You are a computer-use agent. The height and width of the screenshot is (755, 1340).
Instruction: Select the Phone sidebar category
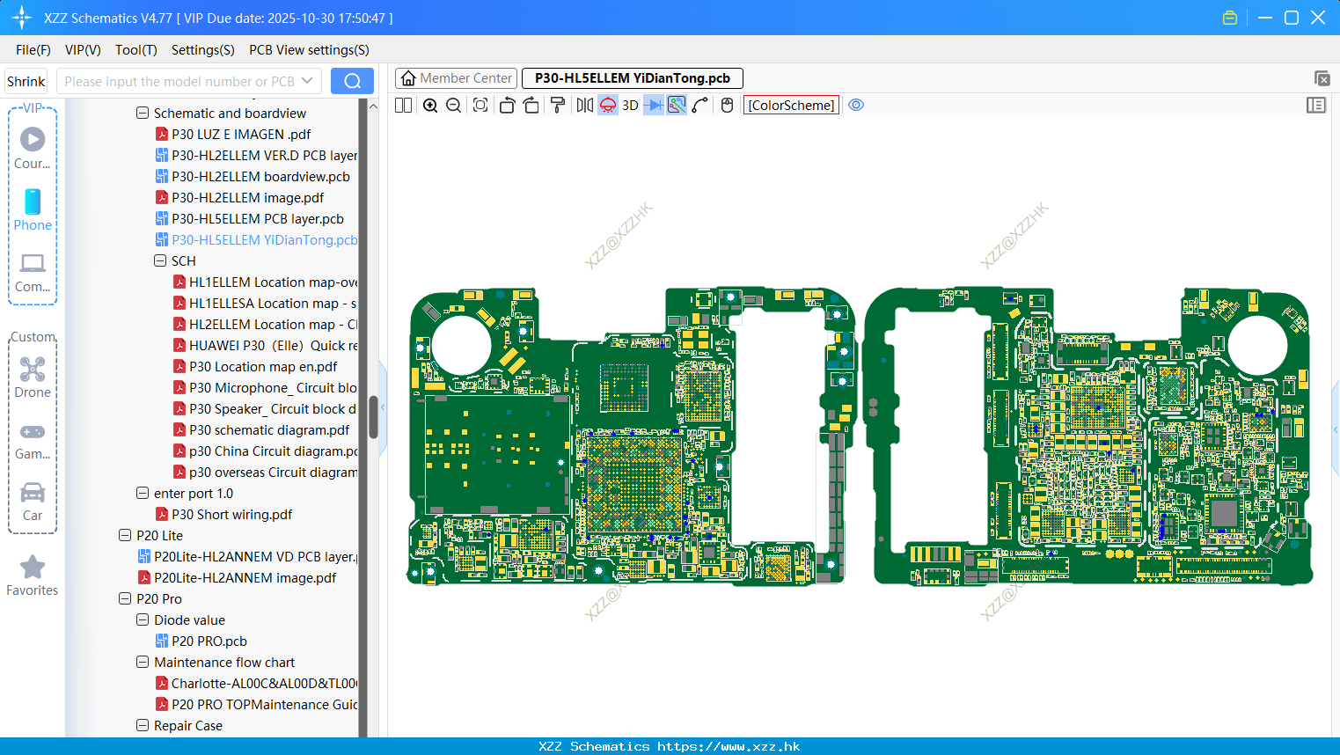point(33,209)
